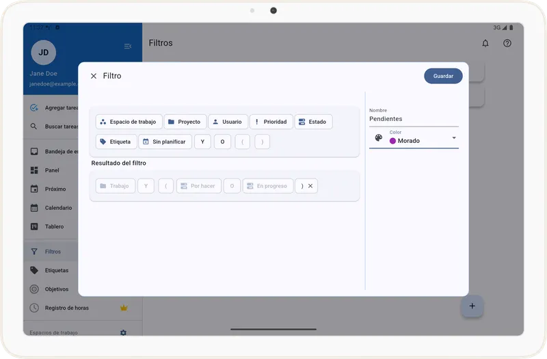
Task: Close the Filtro dialog with X icon
Action: 94,76
